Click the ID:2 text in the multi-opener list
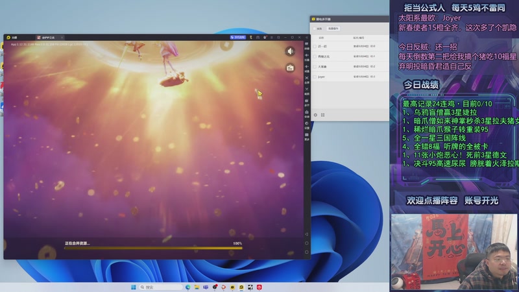 click(x=372, y=67)
